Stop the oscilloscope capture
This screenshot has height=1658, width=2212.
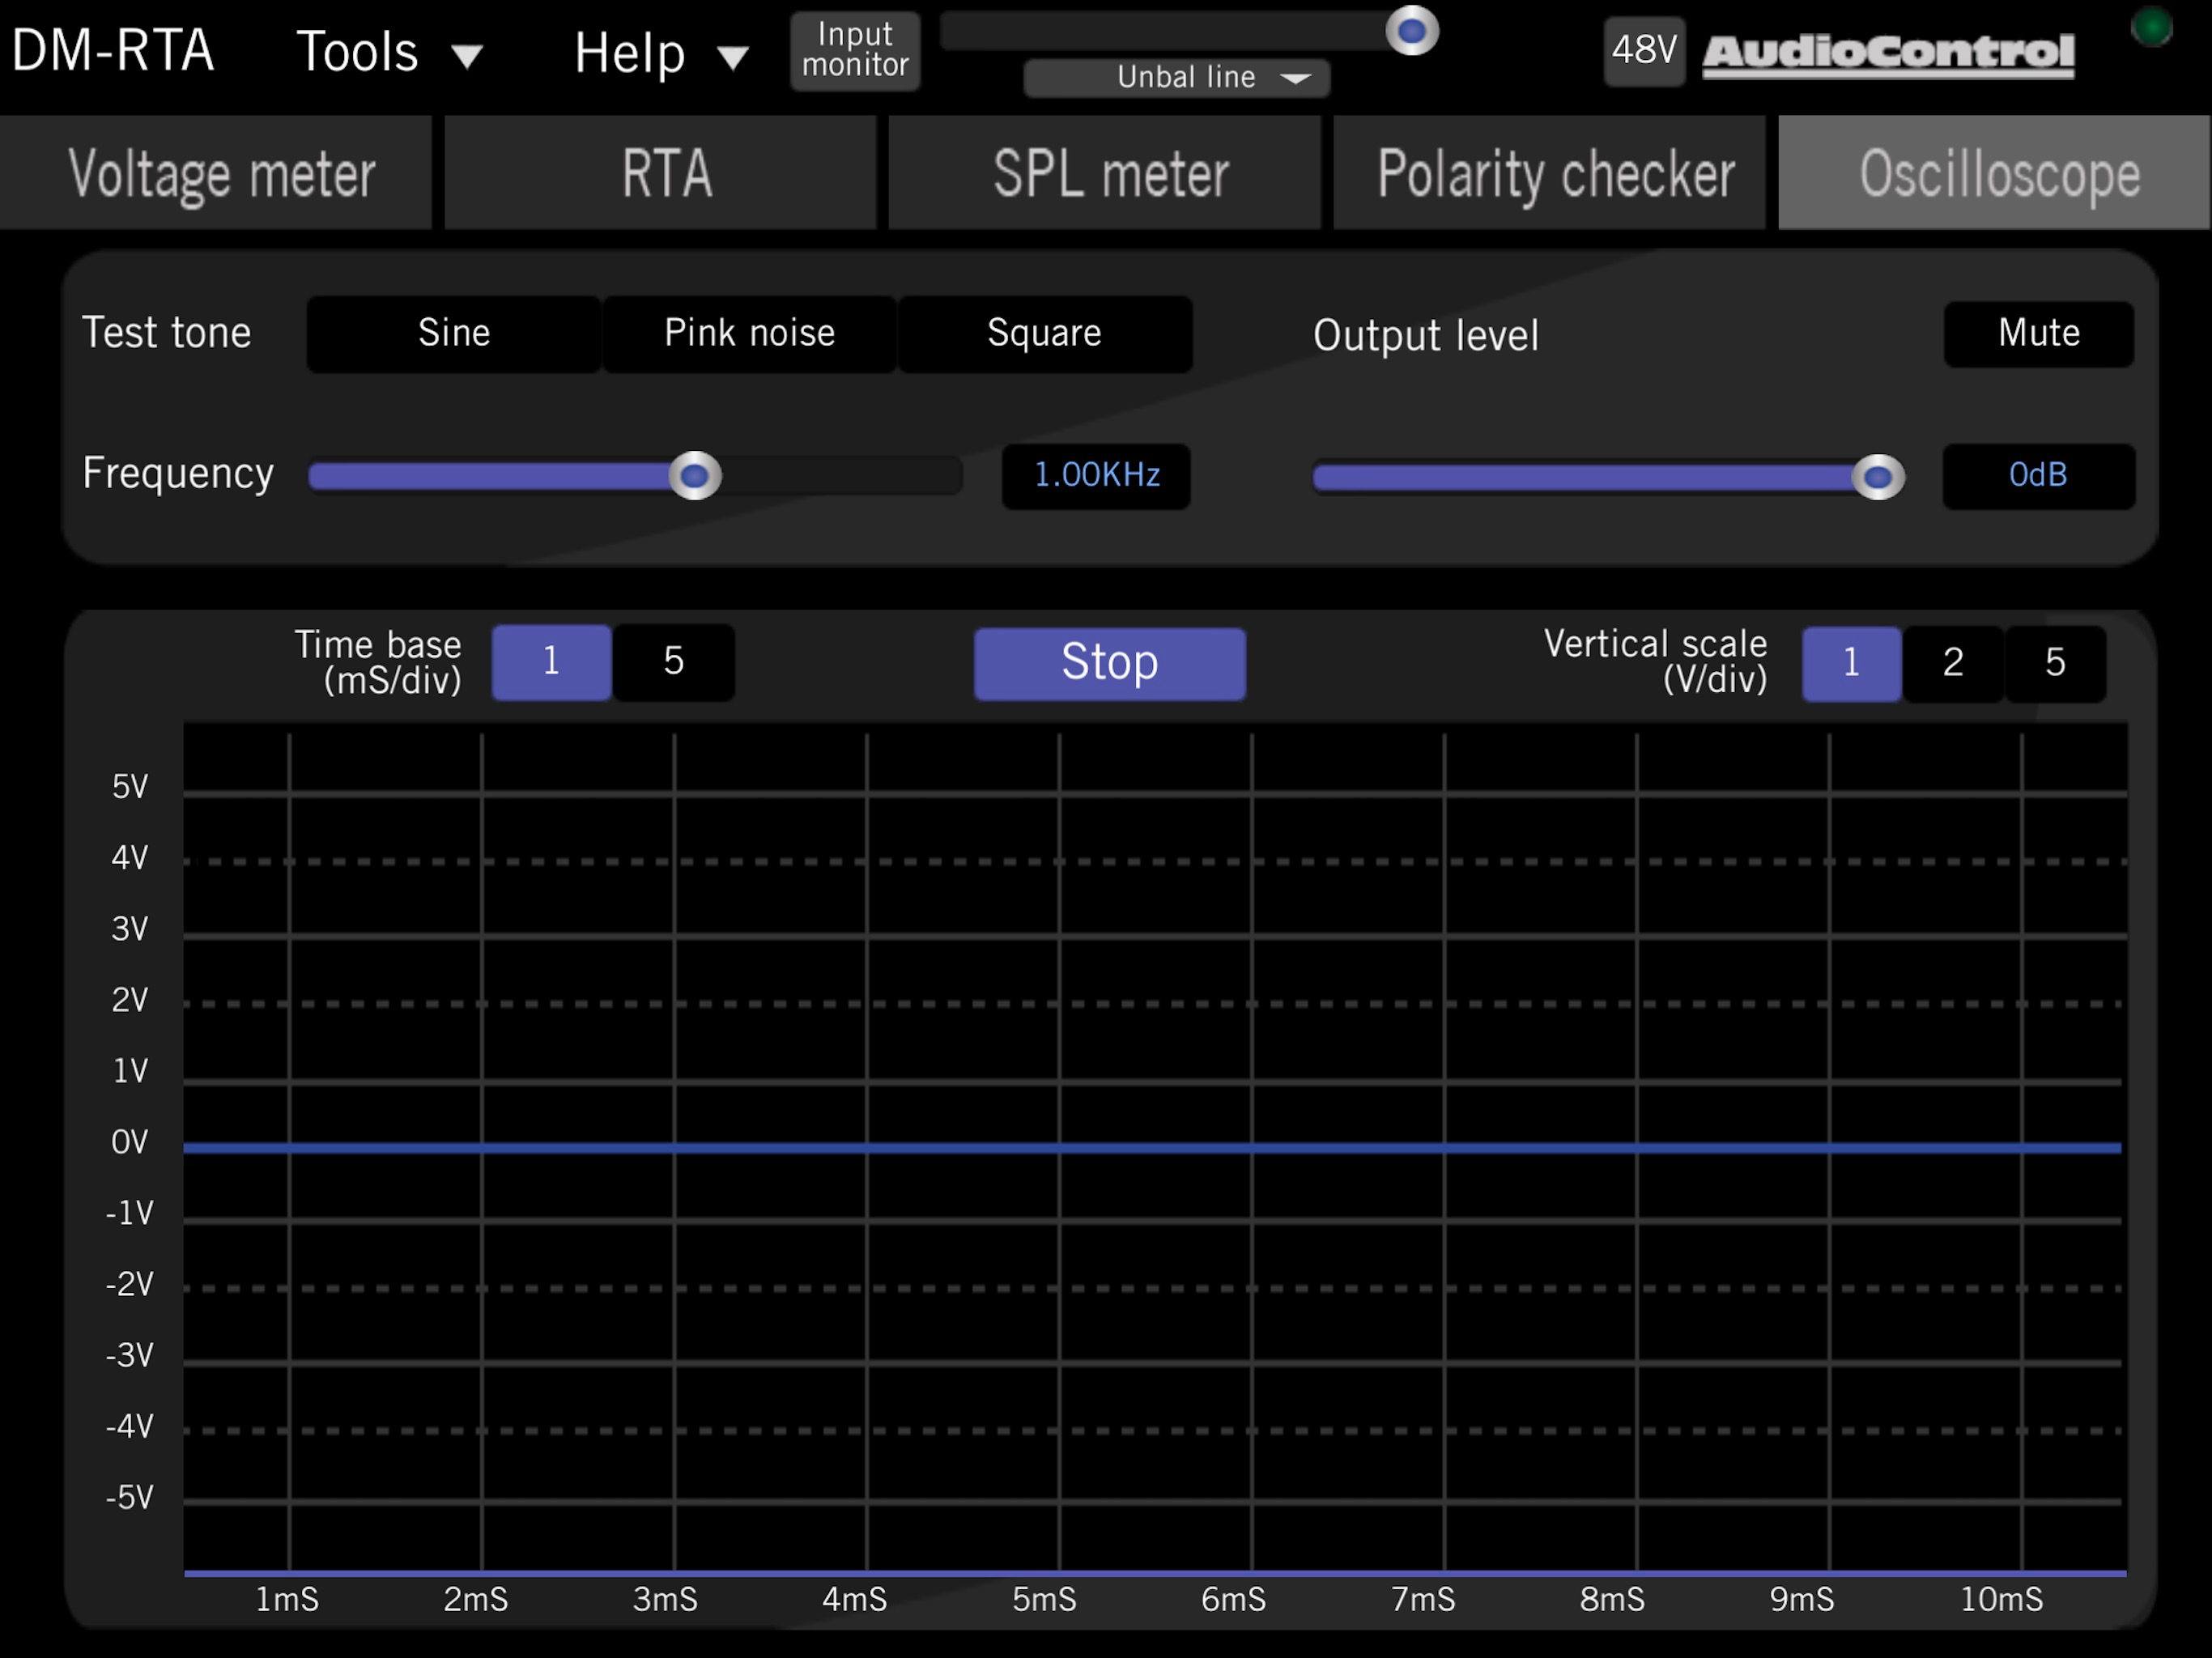1110,663
